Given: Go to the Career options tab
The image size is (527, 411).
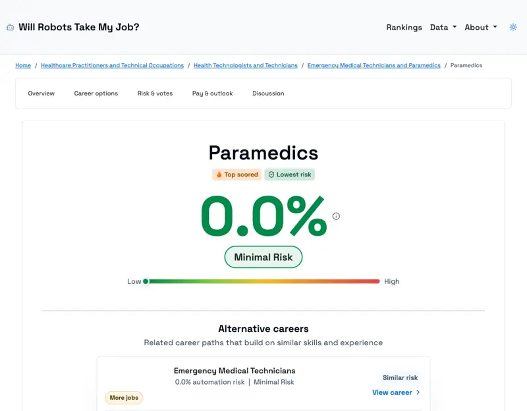Looking at the screenshot, I should (x=96, y=94).
